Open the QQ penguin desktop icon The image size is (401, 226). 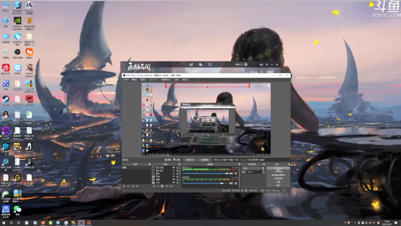(x=6, y=116)
